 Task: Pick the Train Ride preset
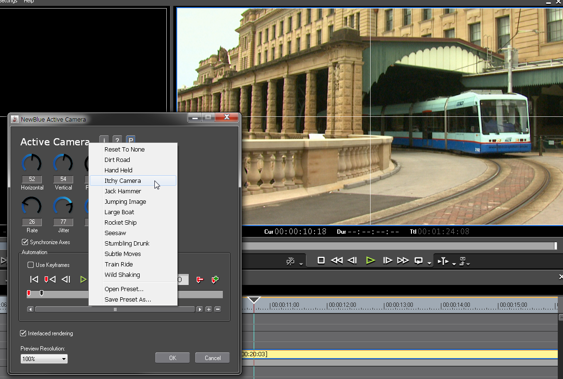[x=133, y=264]
